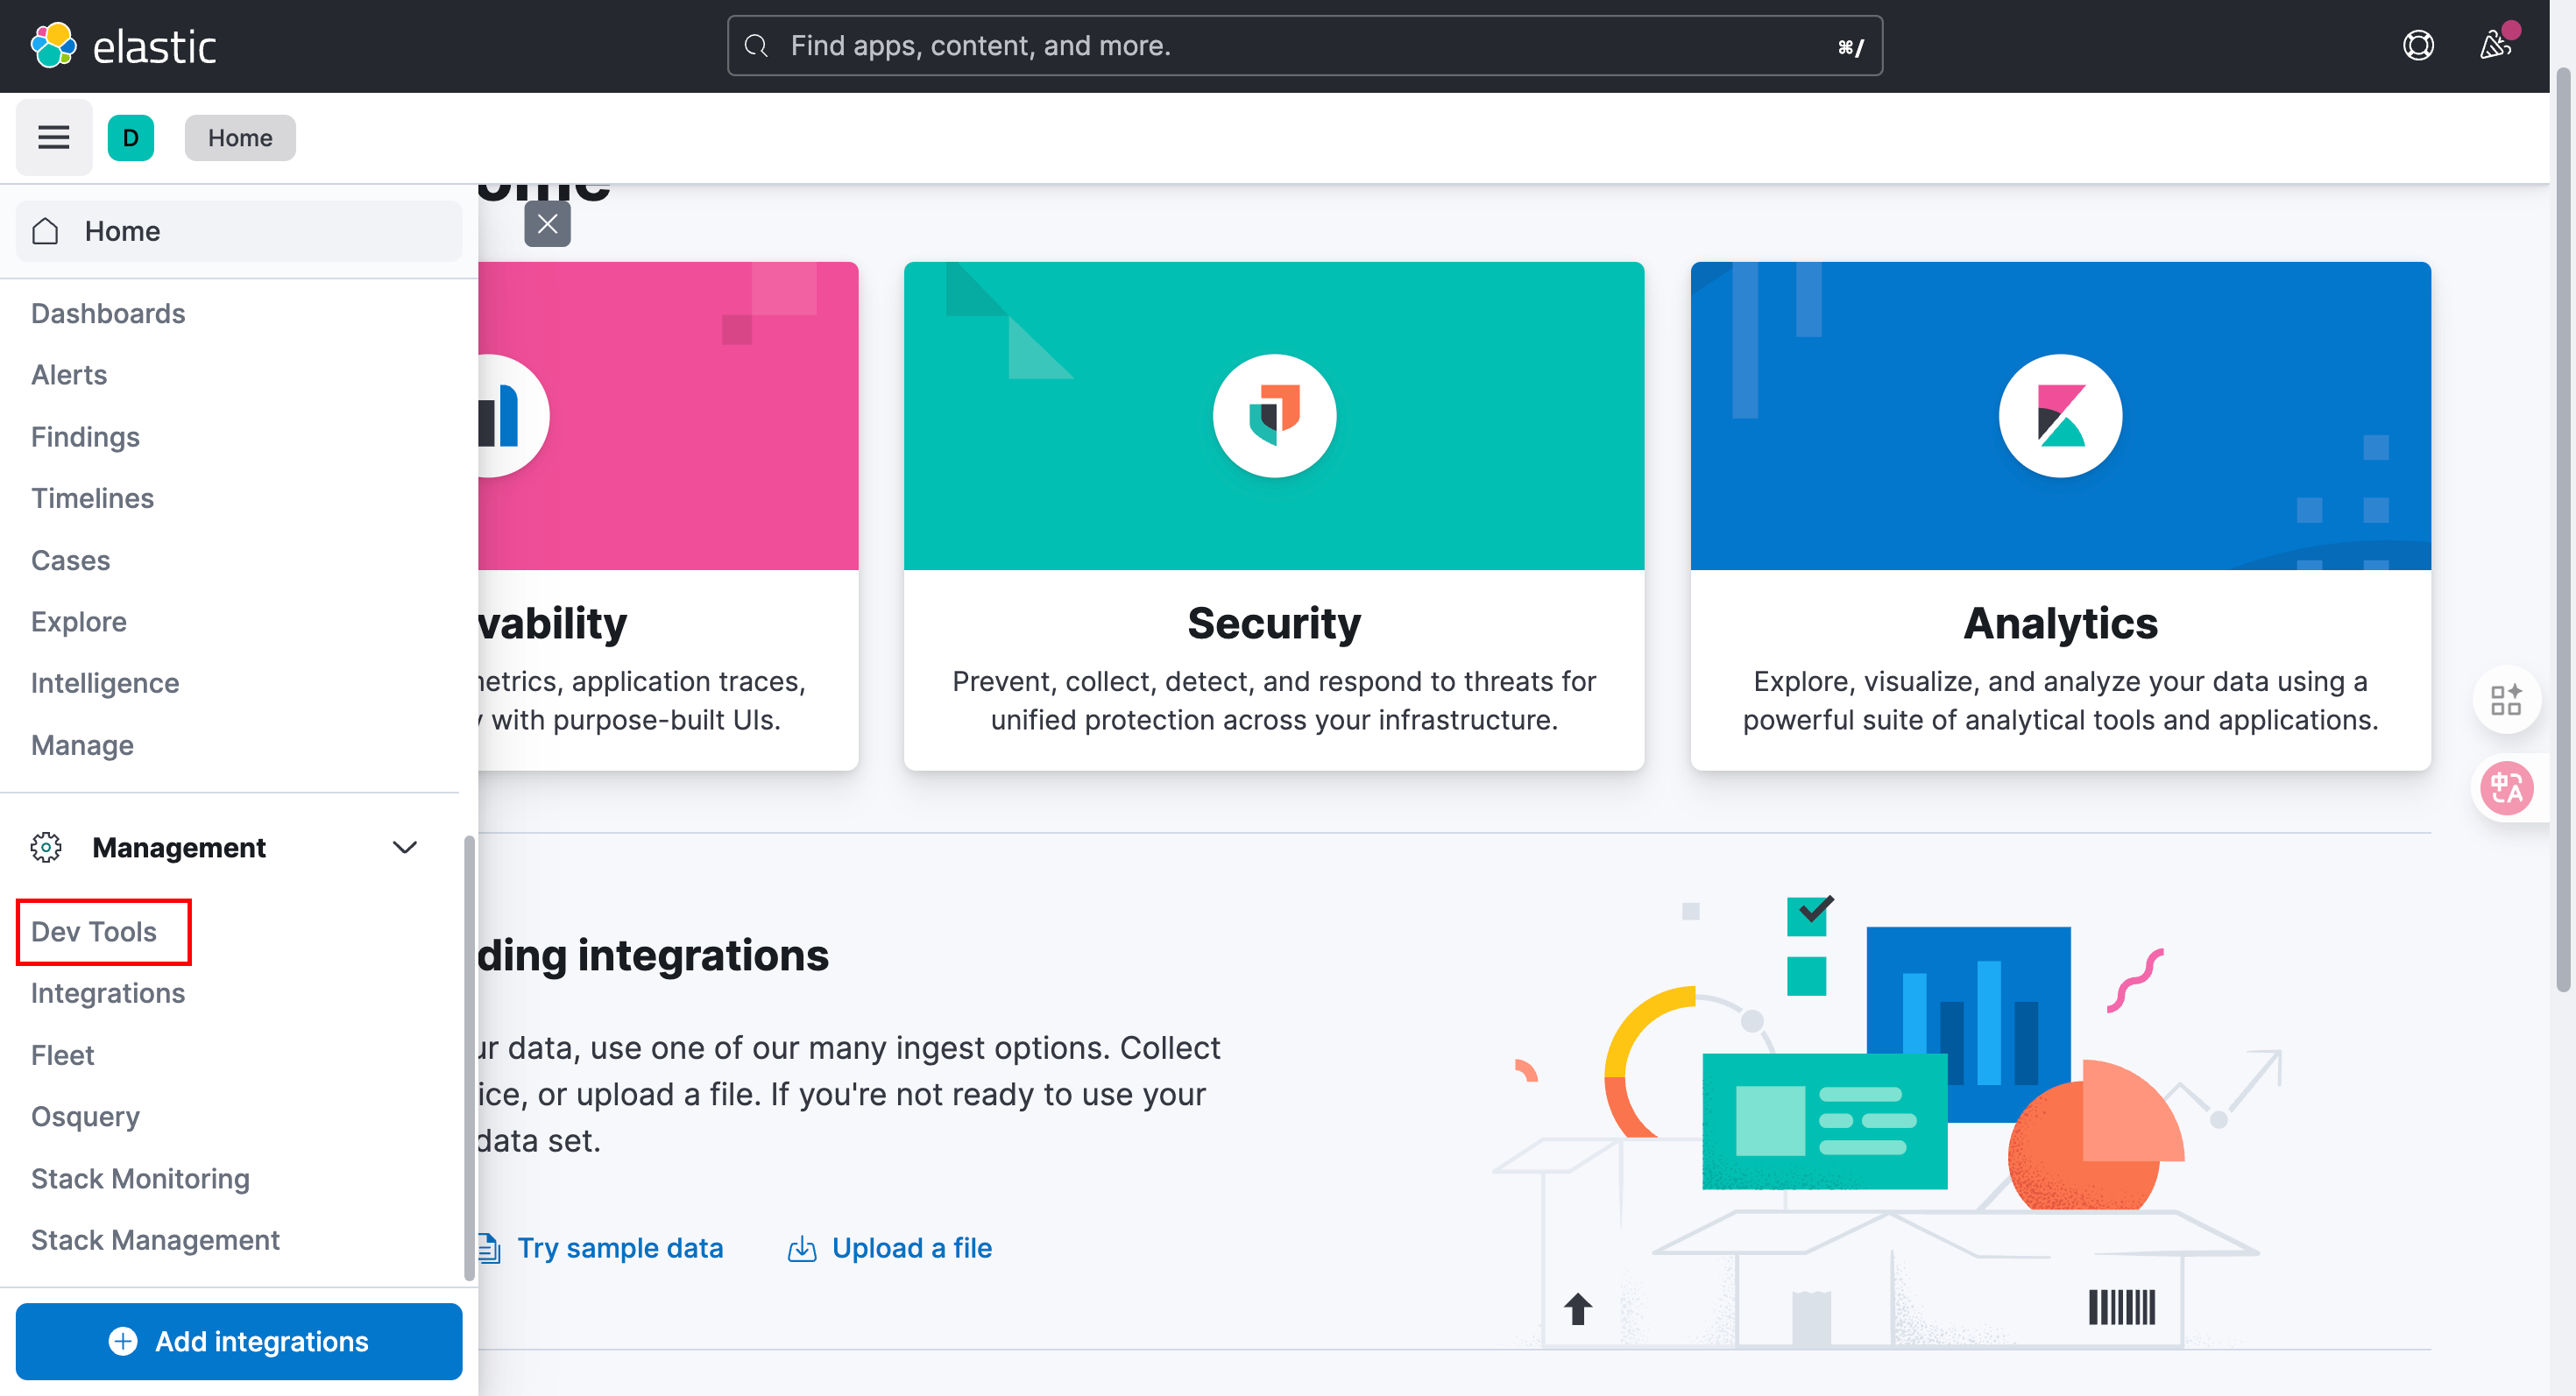Toggle the hamburger navigation menu
Viewport: 2576px width, 1396px height.
(54, 137)
